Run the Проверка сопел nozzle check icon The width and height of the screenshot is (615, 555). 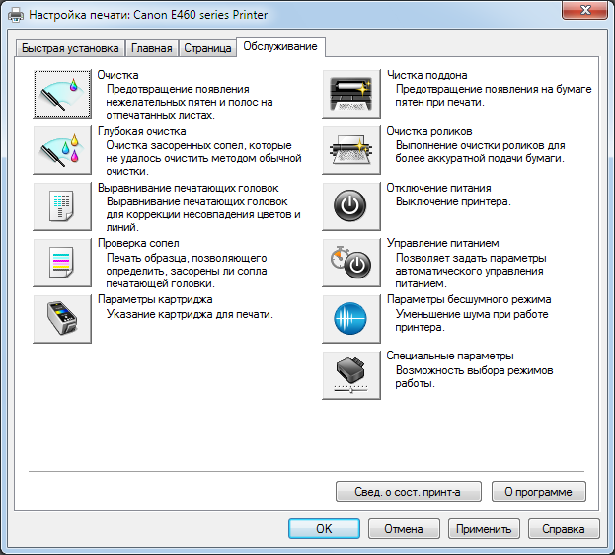point(62,262)
